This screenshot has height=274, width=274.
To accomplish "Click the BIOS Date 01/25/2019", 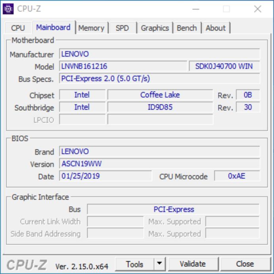I will pyautogui.click(x=105, y=176).
